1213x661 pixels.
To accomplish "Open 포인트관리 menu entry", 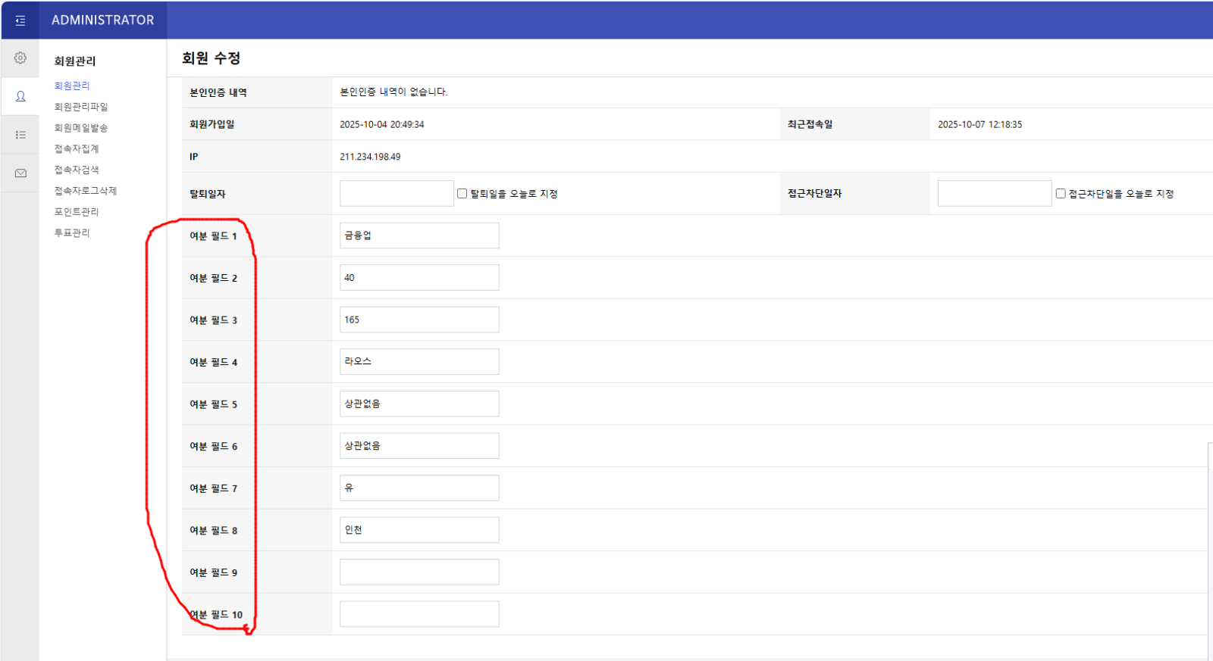I will tap(77, 212).
